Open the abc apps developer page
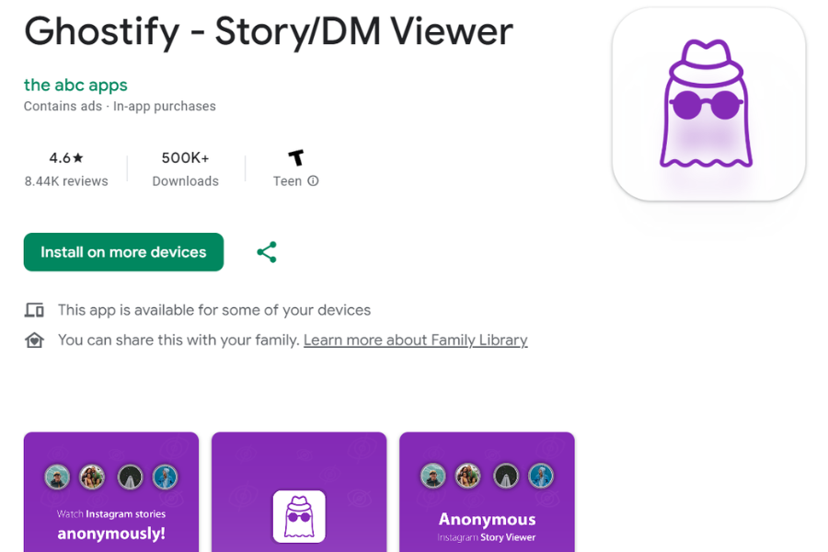Viewport: 828px width, 552px height. 75,85
